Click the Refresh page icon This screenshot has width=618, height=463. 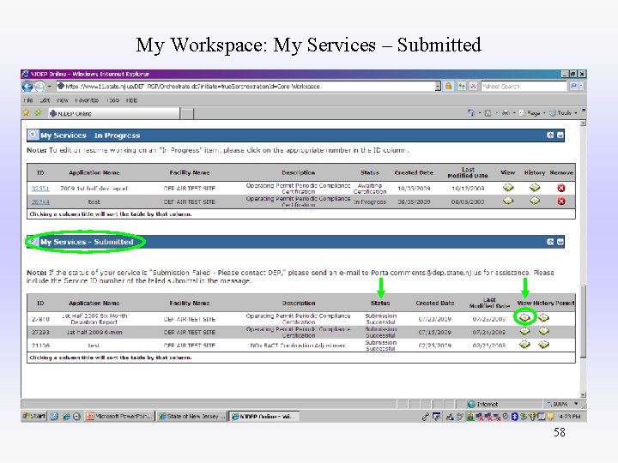pyautogui.click(x=462, y=87)
